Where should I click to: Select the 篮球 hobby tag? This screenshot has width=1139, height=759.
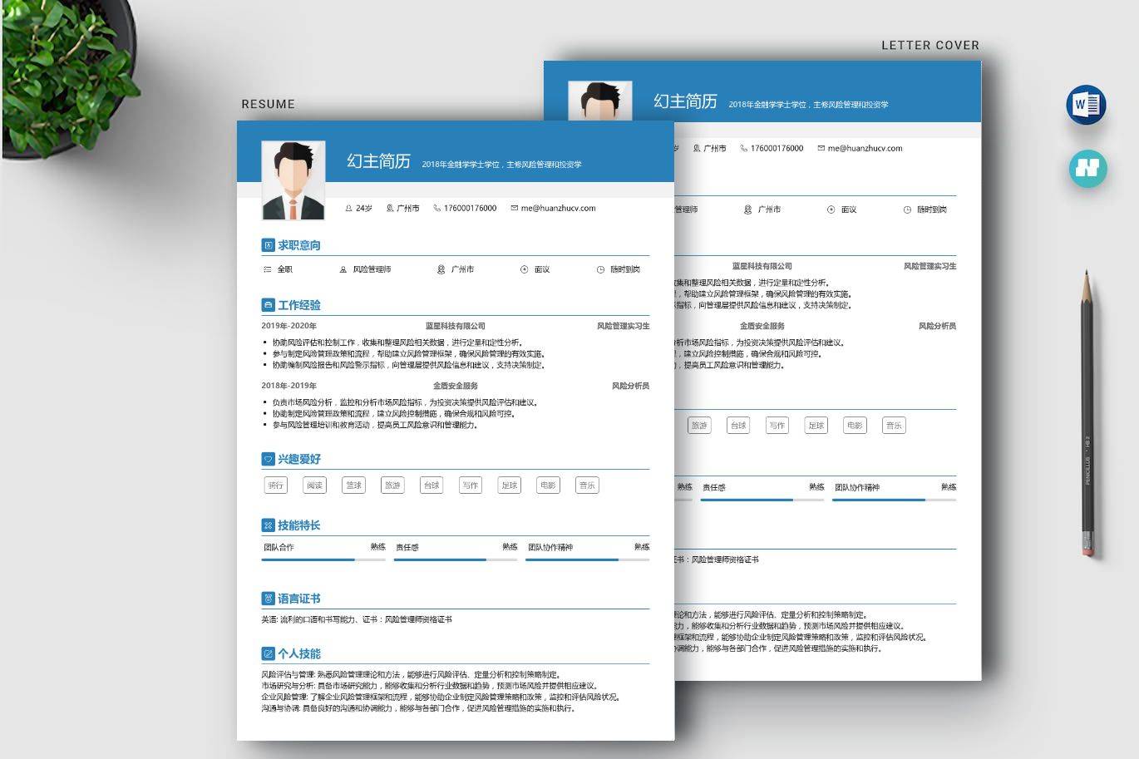coord(354,485)
